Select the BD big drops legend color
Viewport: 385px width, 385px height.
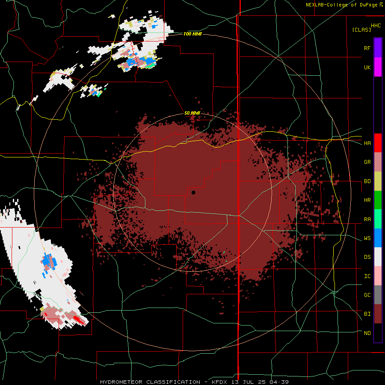378,181
